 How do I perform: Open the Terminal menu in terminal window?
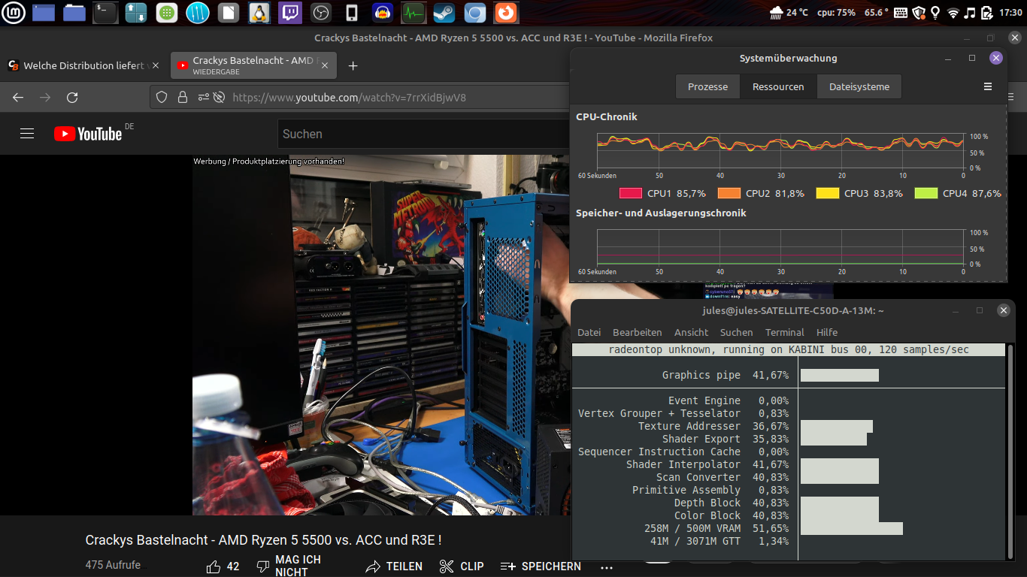click(x=785, y=332)
